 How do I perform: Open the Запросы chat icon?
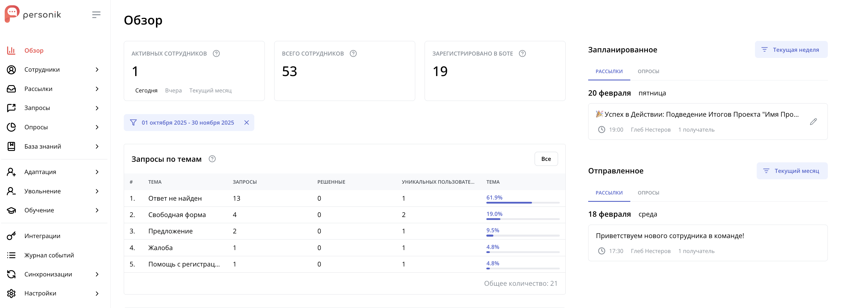click(12, 108)
